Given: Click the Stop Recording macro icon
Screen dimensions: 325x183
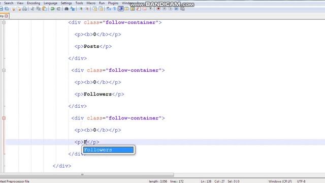Looking at the screenshot, I should click(x=165, y=9).
